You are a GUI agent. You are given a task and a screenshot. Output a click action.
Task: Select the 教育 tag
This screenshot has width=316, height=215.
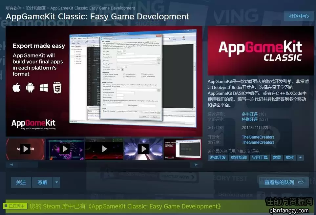277,158
